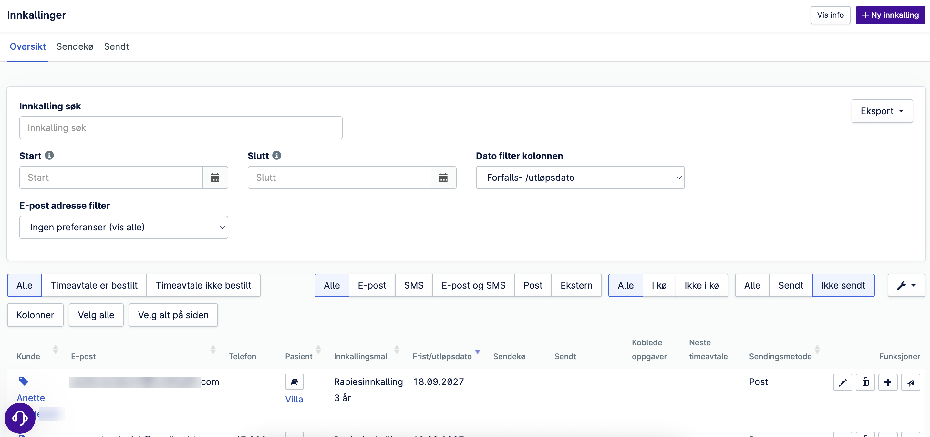This screenshot has width=930, height=437.
Task: Open the Kolonner column chooser
Action: [36, 315]
